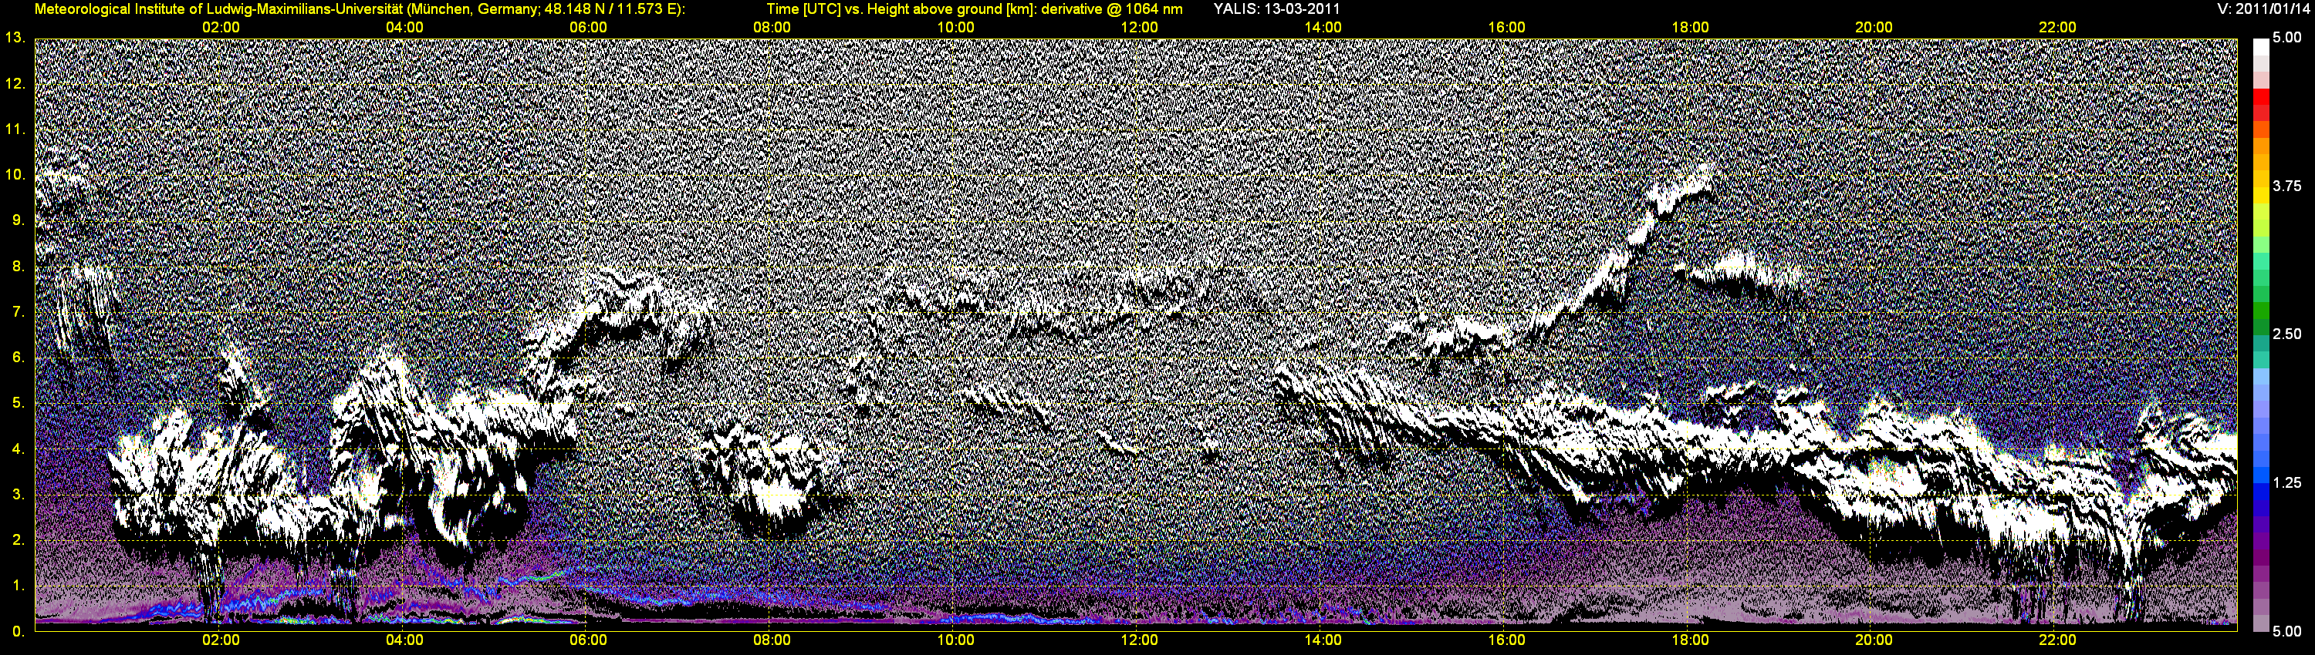Click the color scale bar legend
The height and width of the screenshot is (655, 2315).
(x=2260, y=335)
